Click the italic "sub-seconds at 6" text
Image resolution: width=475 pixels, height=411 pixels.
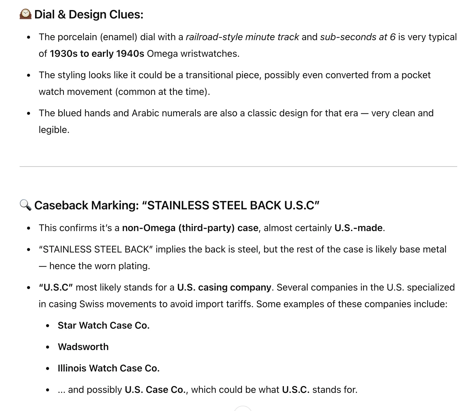click(x=358, y=37)
